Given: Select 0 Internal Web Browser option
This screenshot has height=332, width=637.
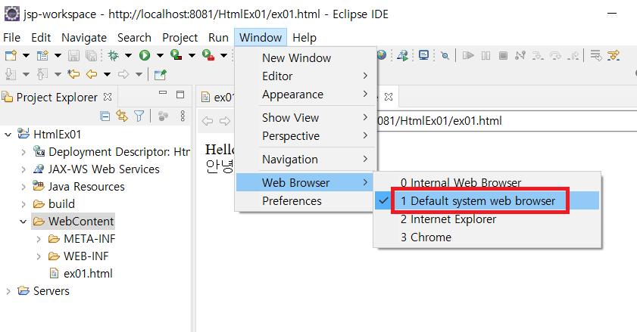Looking at the screenshot, I should coord(487,183).
